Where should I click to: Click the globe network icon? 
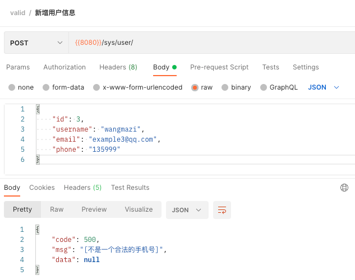tap(344, 188)
